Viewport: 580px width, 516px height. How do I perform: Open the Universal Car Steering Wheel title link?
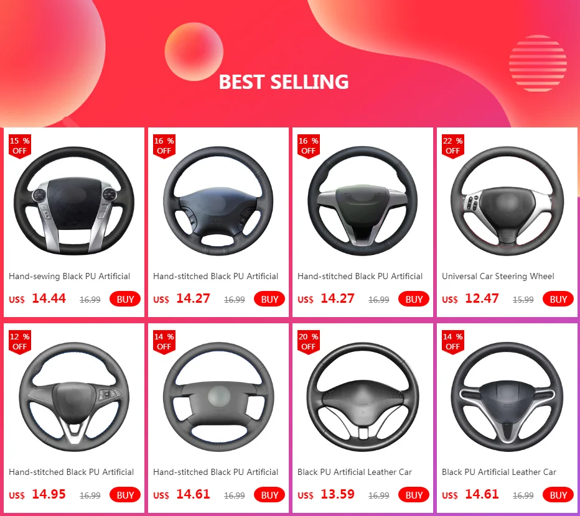click(498, 277)
